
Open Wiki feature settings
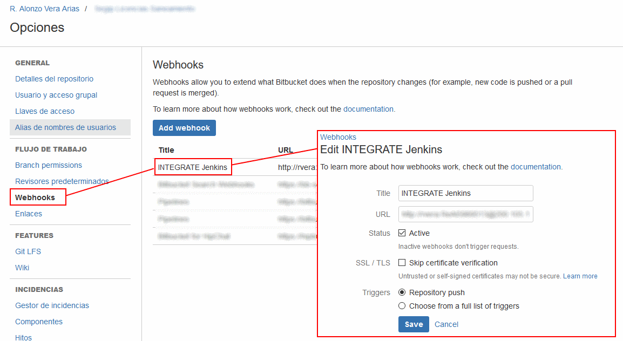(x=22, y=268)
